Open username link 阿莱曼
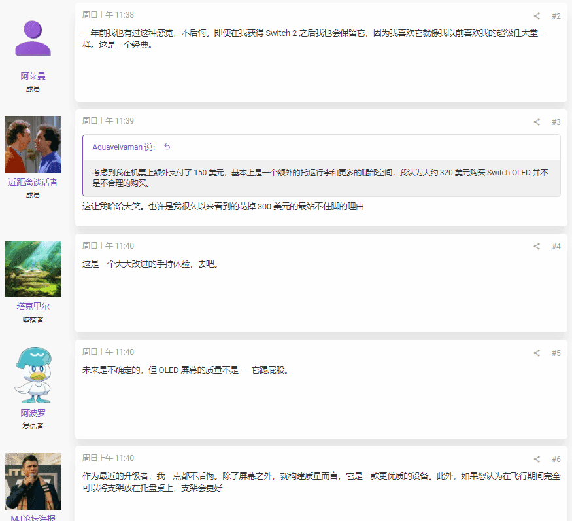The width and height of the screenshot is (572, 521). (x=33, y=76)
